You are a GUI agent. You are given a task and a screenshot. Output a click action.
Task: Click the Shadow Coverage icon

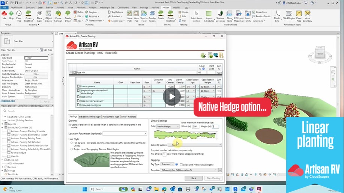[220, 15]
